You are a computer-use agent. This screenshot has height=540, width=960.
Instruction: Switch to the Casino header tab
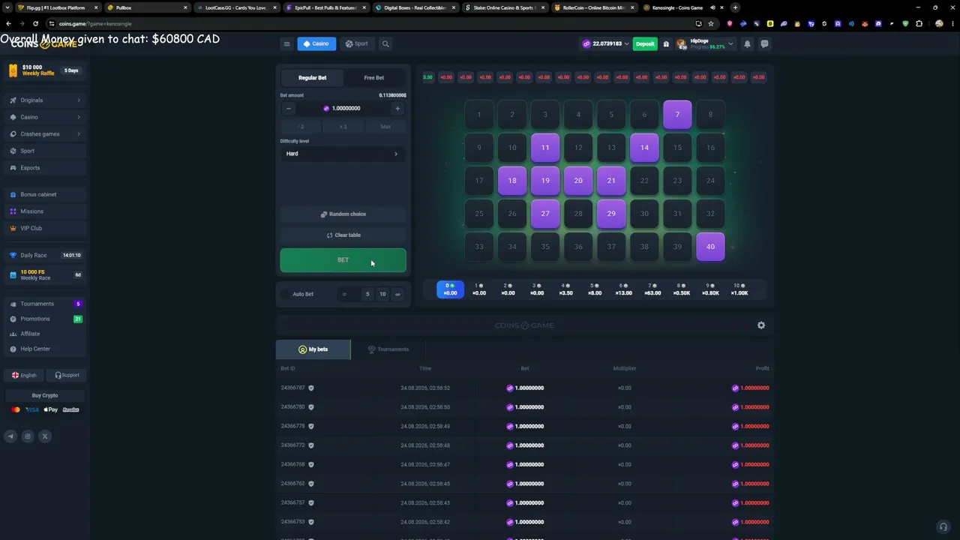[316, 43]
